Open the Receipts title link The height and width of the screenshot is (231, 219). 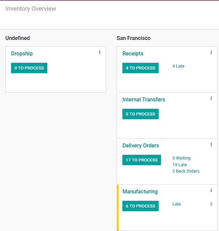133,54
